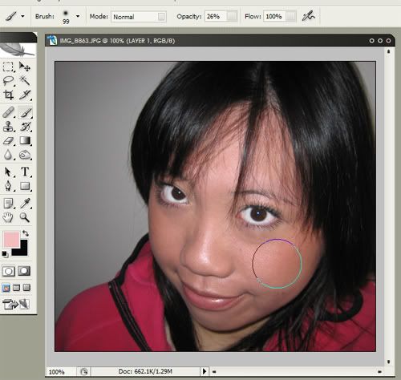Select the Slice tool
401x380 pixels.
click(x=25, y=95)
